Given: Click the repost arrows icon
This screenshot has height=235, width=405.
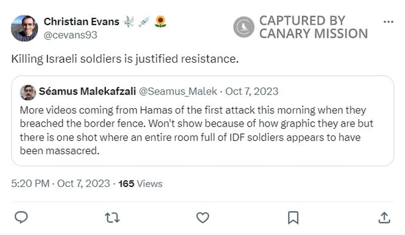Looking at the screenshot, I should (x=111, y=217).
